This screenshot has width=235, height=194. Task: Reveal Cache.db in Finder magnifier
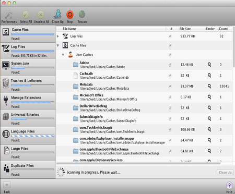point(209,75)
